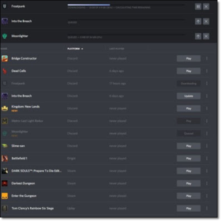
Task: Click Into the Breach icon in download queue
Action: tap(5, 21)
